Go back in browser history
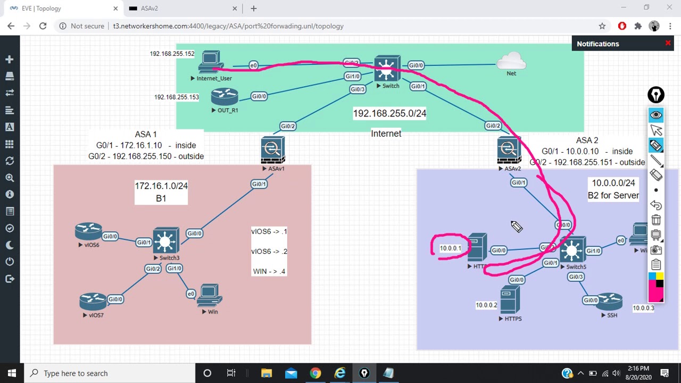 (11, 26)
